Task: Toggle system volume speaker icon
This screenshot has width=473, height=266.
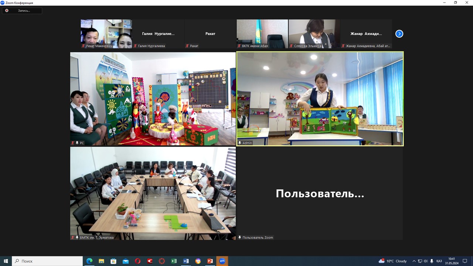Action: (x=426, y=261)
